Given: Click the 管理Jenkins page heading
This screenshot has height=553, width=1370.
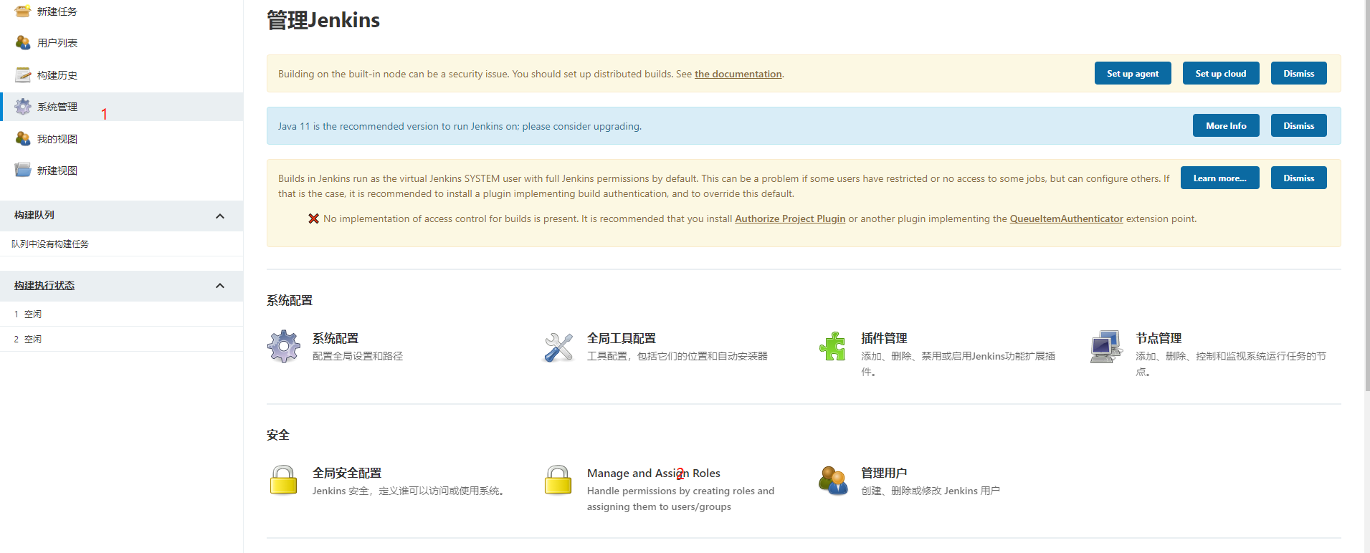Looking at the screenshot, I should coord(323,20).
